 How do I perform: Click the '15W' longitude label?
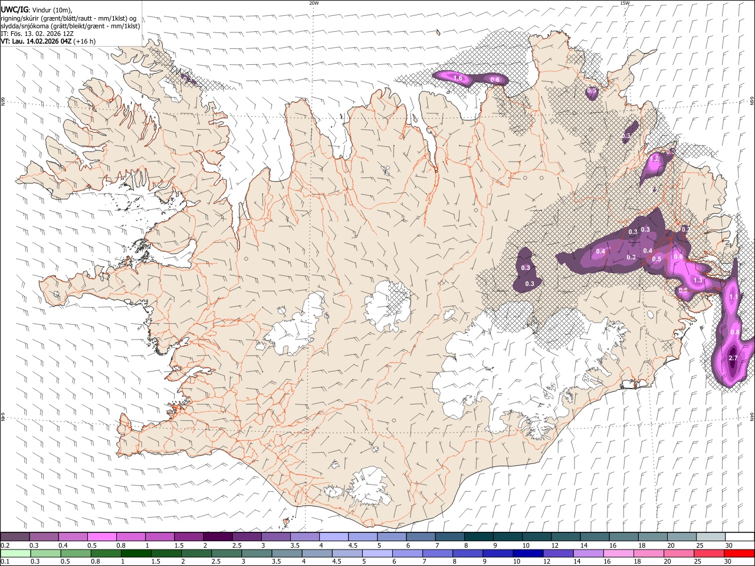point(625,3)
